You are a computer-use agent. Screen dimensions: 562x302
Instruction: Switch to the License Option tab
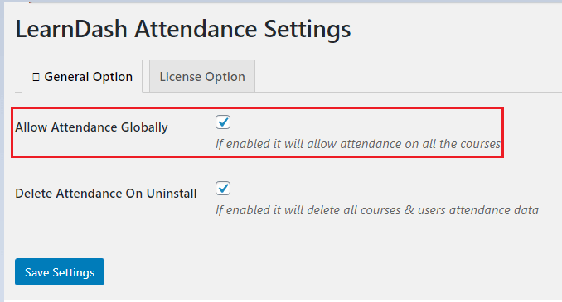pos(202,76)
